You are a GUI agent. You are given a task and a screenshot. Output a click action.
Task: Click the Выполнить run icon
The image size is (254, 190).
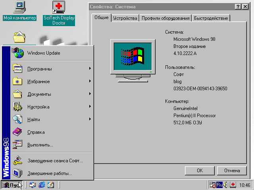17,144
